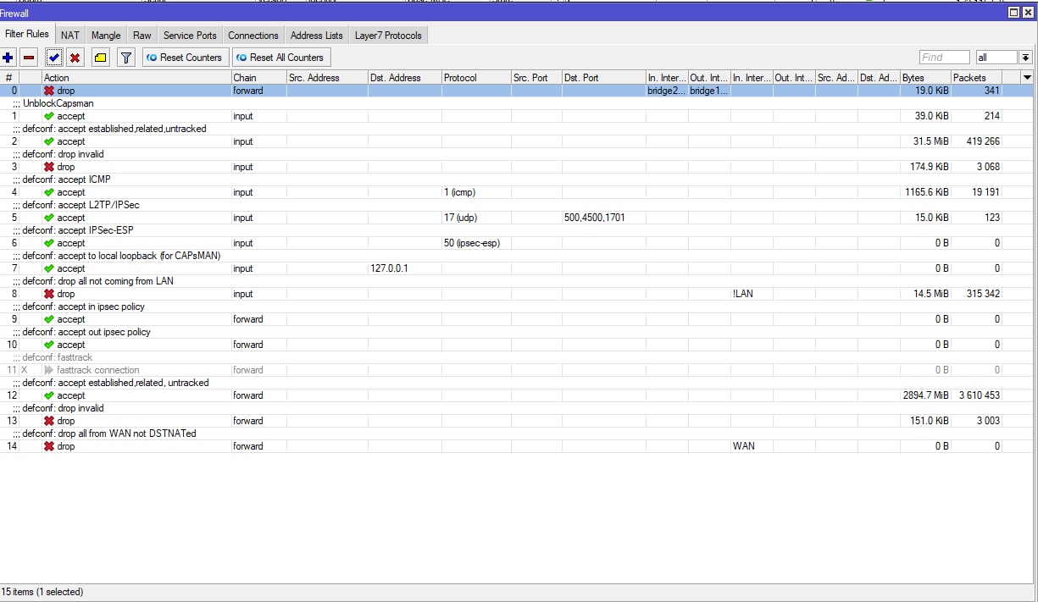
Task: Select comment 'defconf: fasttrack'
Action: point(58,357)
